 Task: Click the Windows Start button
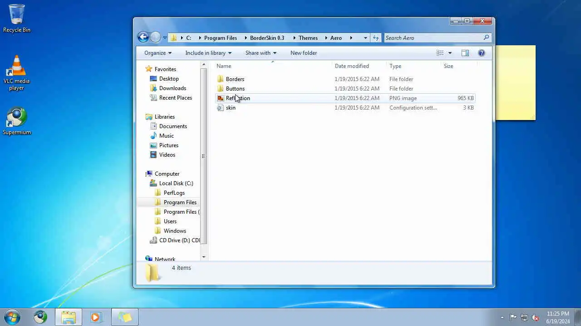12,317
